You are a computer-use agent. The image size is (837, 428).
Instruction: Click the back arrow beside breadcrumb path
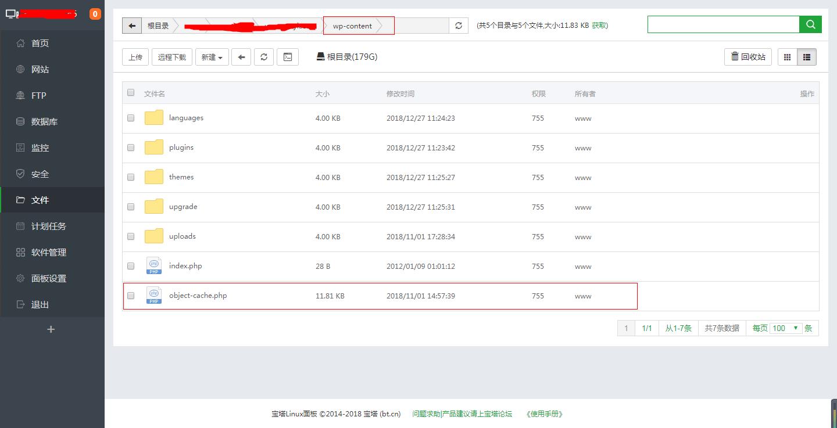coord(132,26)
